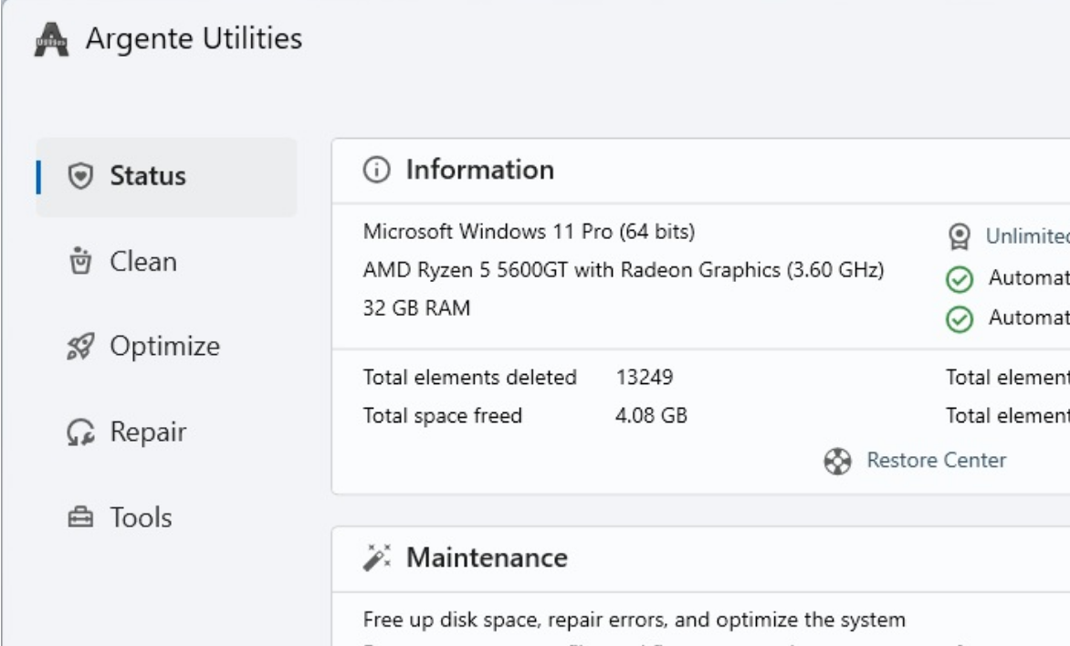Open the Tools toolbox icon
The height and width of the screenshot is (646, 1070).
tap(80, 517)
